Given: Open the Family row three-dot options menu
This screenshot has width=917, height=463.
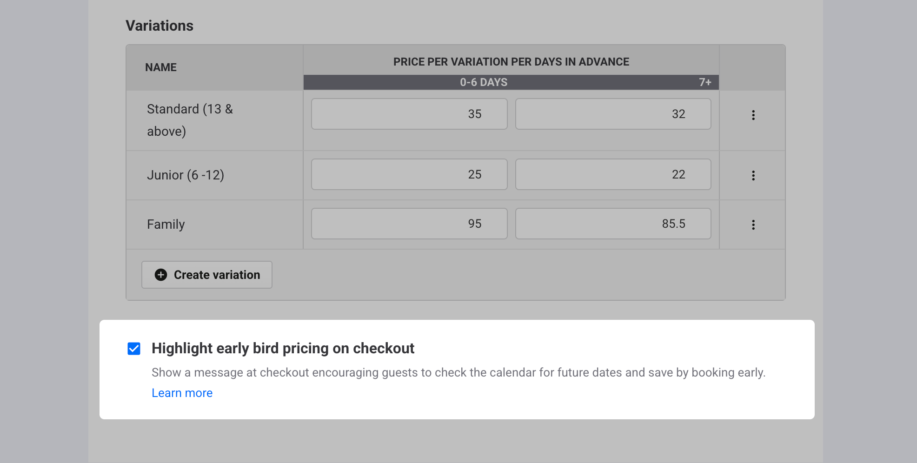Looking at the screenshot, I should [x=753, y=225].
